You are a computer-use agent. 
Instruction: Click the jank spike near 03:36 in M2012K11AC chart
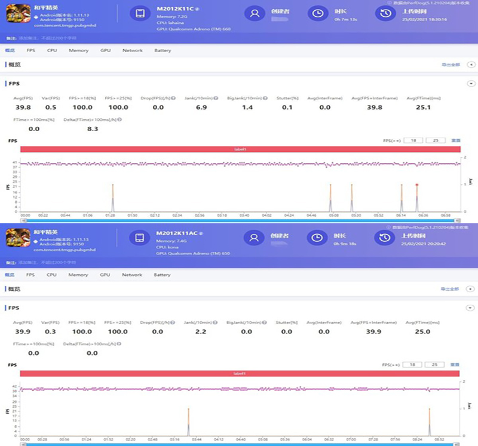tap(188, 422)
